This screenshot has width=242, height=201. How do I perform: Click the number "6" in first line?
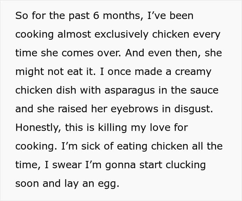[x=96, y=16]
